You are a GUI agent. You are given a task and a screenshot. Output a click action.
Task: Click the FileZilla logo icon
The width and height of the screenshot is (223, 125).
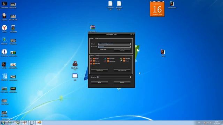pos(91,64)
